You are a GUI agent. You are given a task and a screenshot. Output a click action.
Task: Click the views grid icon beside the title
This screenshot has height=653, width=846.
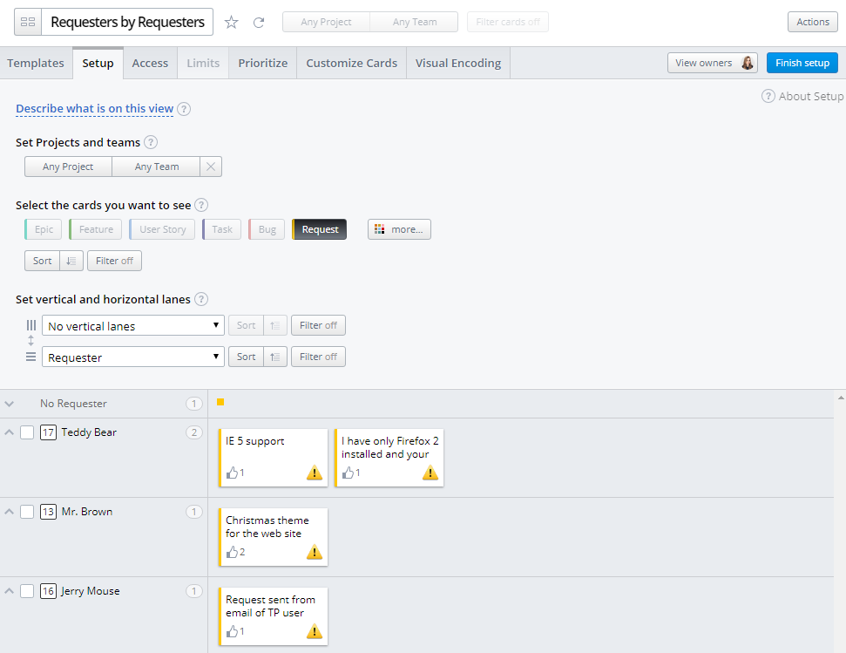pyautogui.click(x=27, y=21)
